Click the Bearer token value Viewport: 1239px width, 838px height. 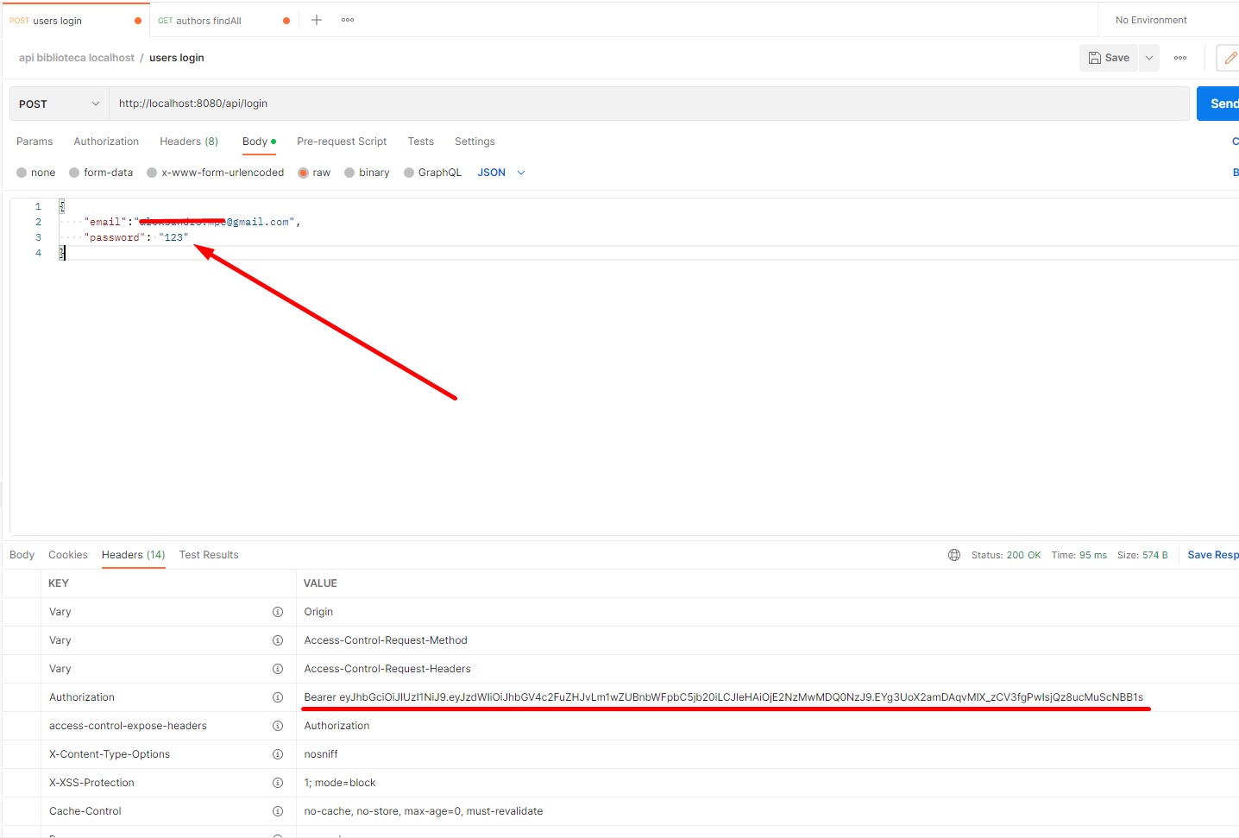pos(723,697)
